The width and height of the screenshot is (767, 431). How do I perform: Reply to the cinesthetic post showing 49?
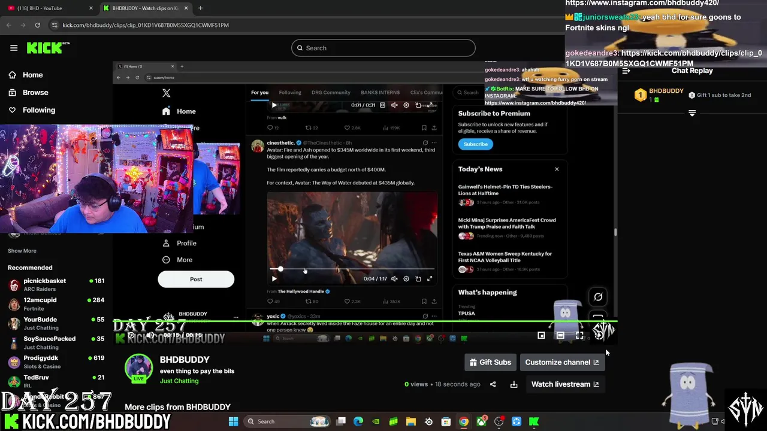tap(273, 301)
